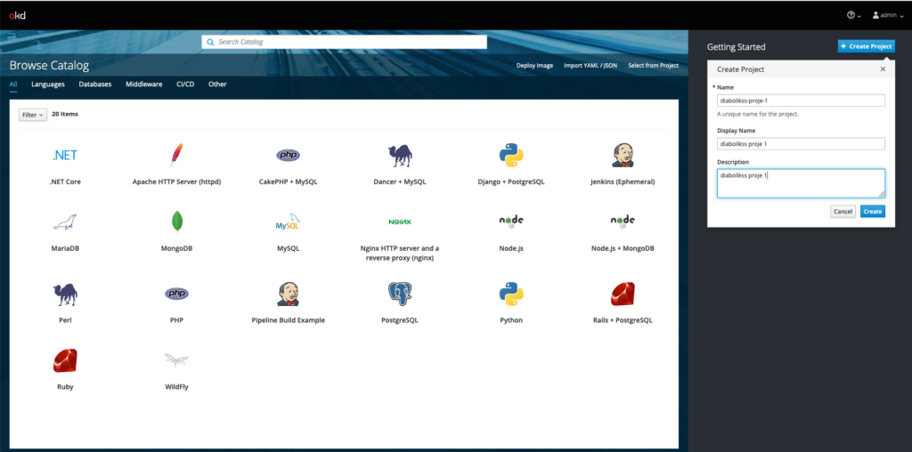Open the MySQL dolphin icon
The width and height of the screenshot is (912, 452).
click(288, 222)
